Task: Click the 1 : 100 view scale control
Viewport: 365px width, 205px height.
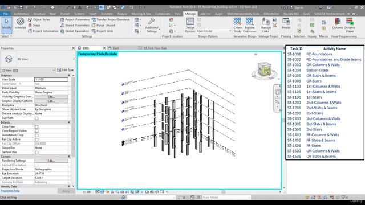Action: point(86,192)
